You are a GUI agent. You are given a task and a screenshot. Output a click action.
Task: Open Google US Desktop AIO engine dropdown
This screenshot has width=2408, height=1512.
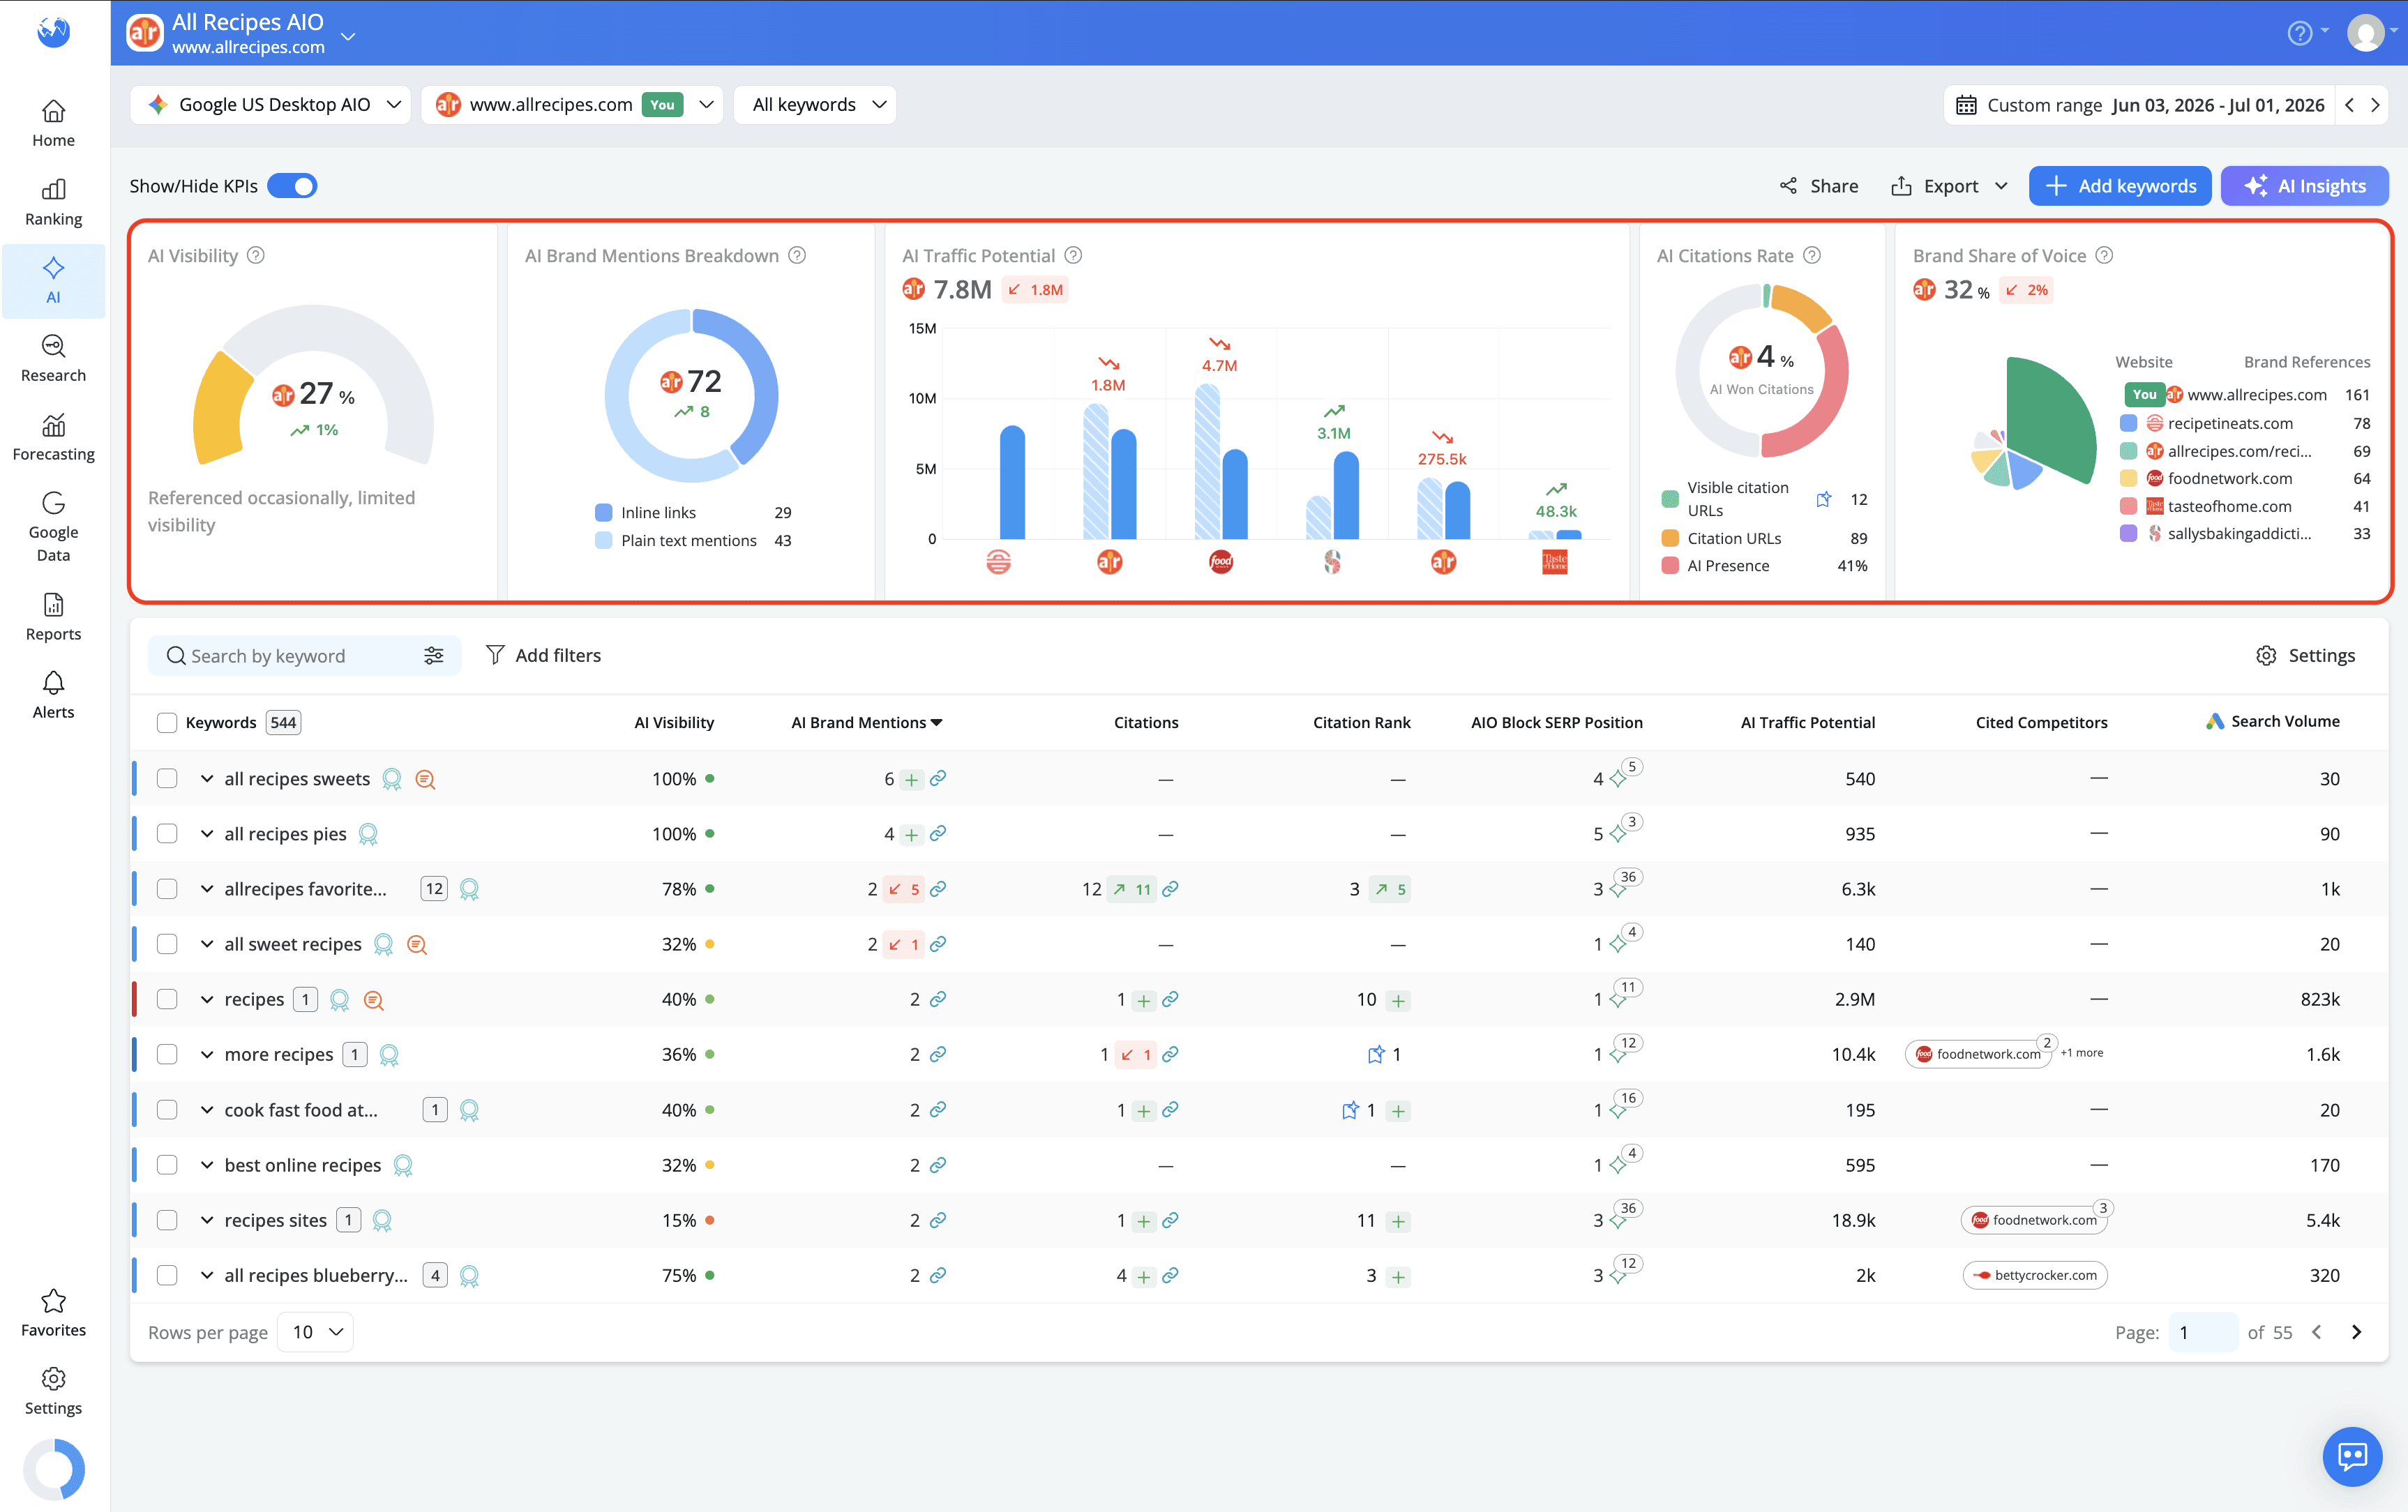[270, 105]
